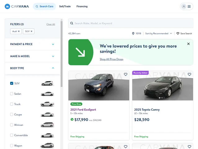Enable the Truck body type checkbox
Viewport: 198px width, 149px height.
(x=11, y=104)
